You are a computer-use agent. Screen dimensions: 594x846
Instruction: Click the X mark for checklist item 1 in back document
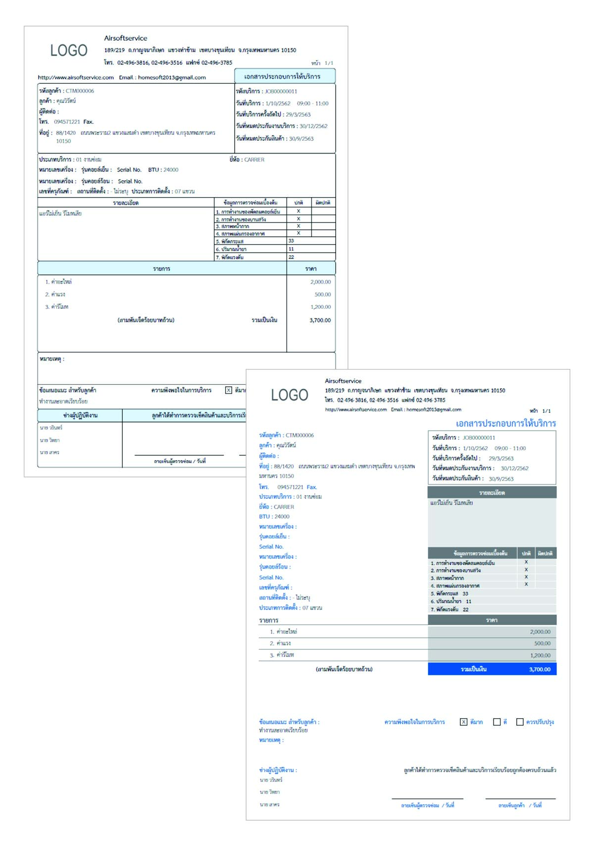298,211
